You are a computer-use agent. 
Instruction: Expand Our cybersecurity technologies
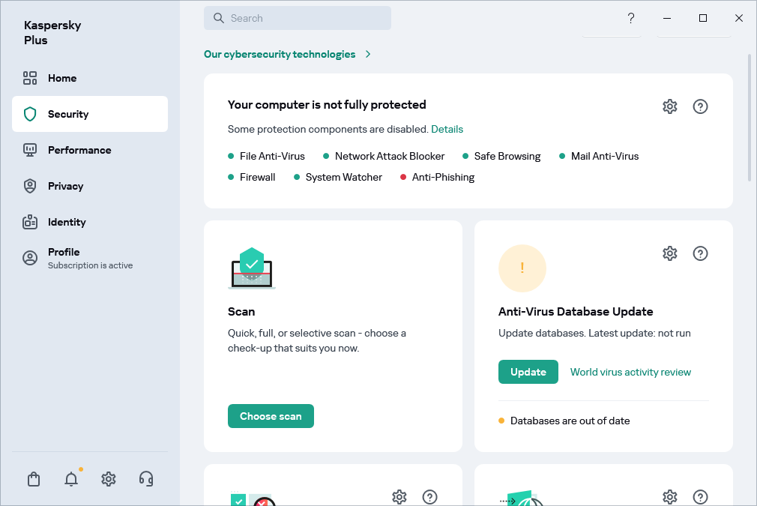point(288,54)
